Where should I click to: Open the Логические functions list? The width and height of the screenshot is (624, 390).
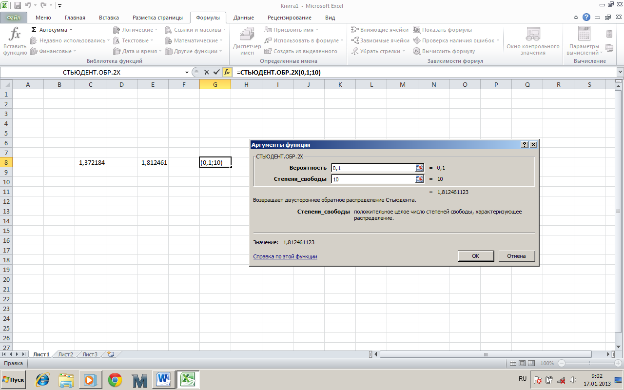tap(136, 30)
